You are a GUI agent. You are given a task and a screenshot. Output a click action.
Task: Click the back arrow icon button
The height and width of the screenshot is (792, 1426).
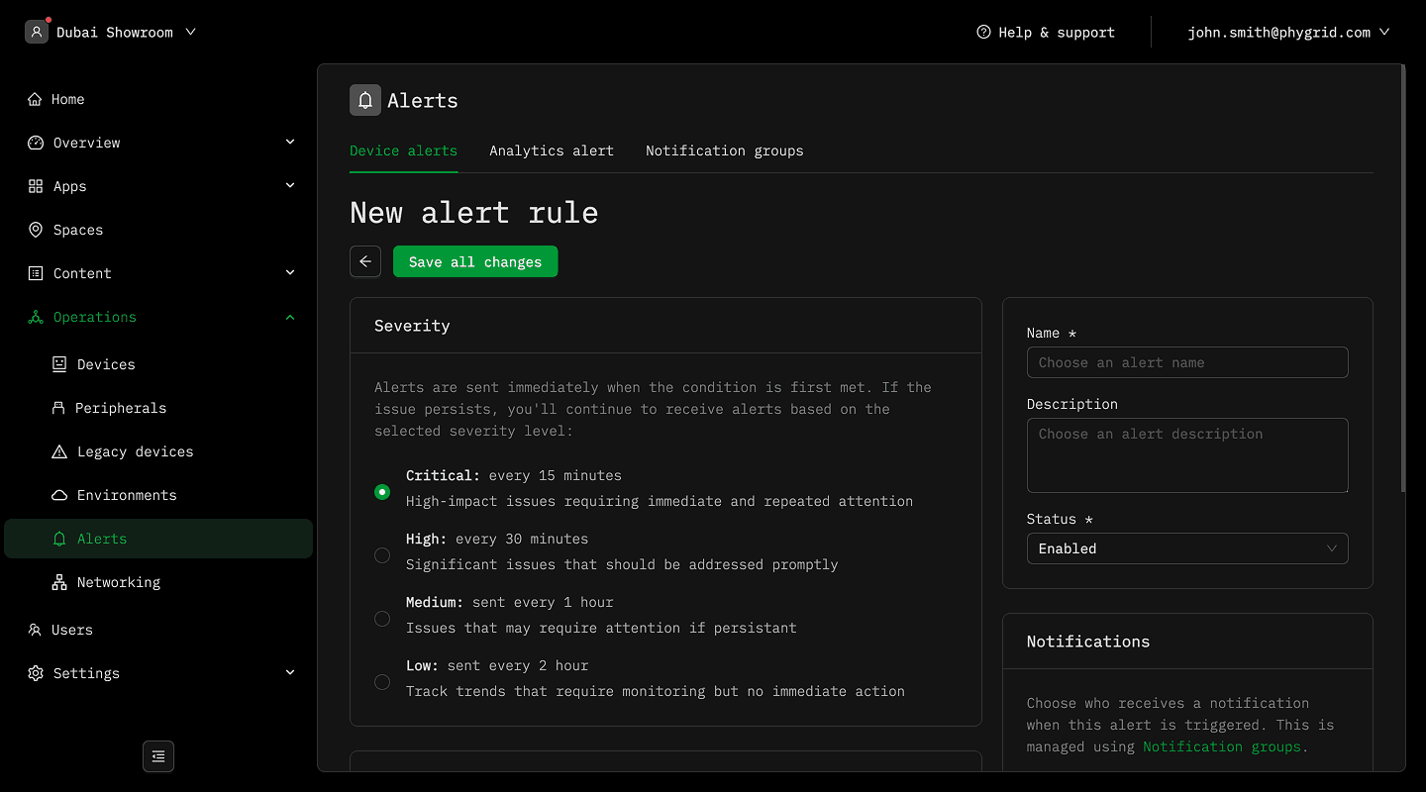[x=365, y=261]
